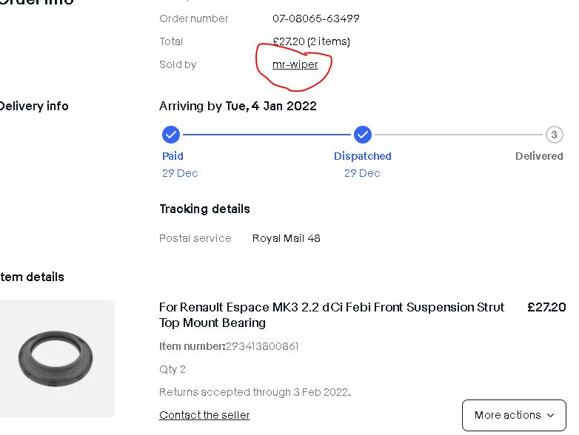The width and height of the screenshot is (579, 435).
Task: Open the mr-wiper seller profile link
Action: [295, 64]
